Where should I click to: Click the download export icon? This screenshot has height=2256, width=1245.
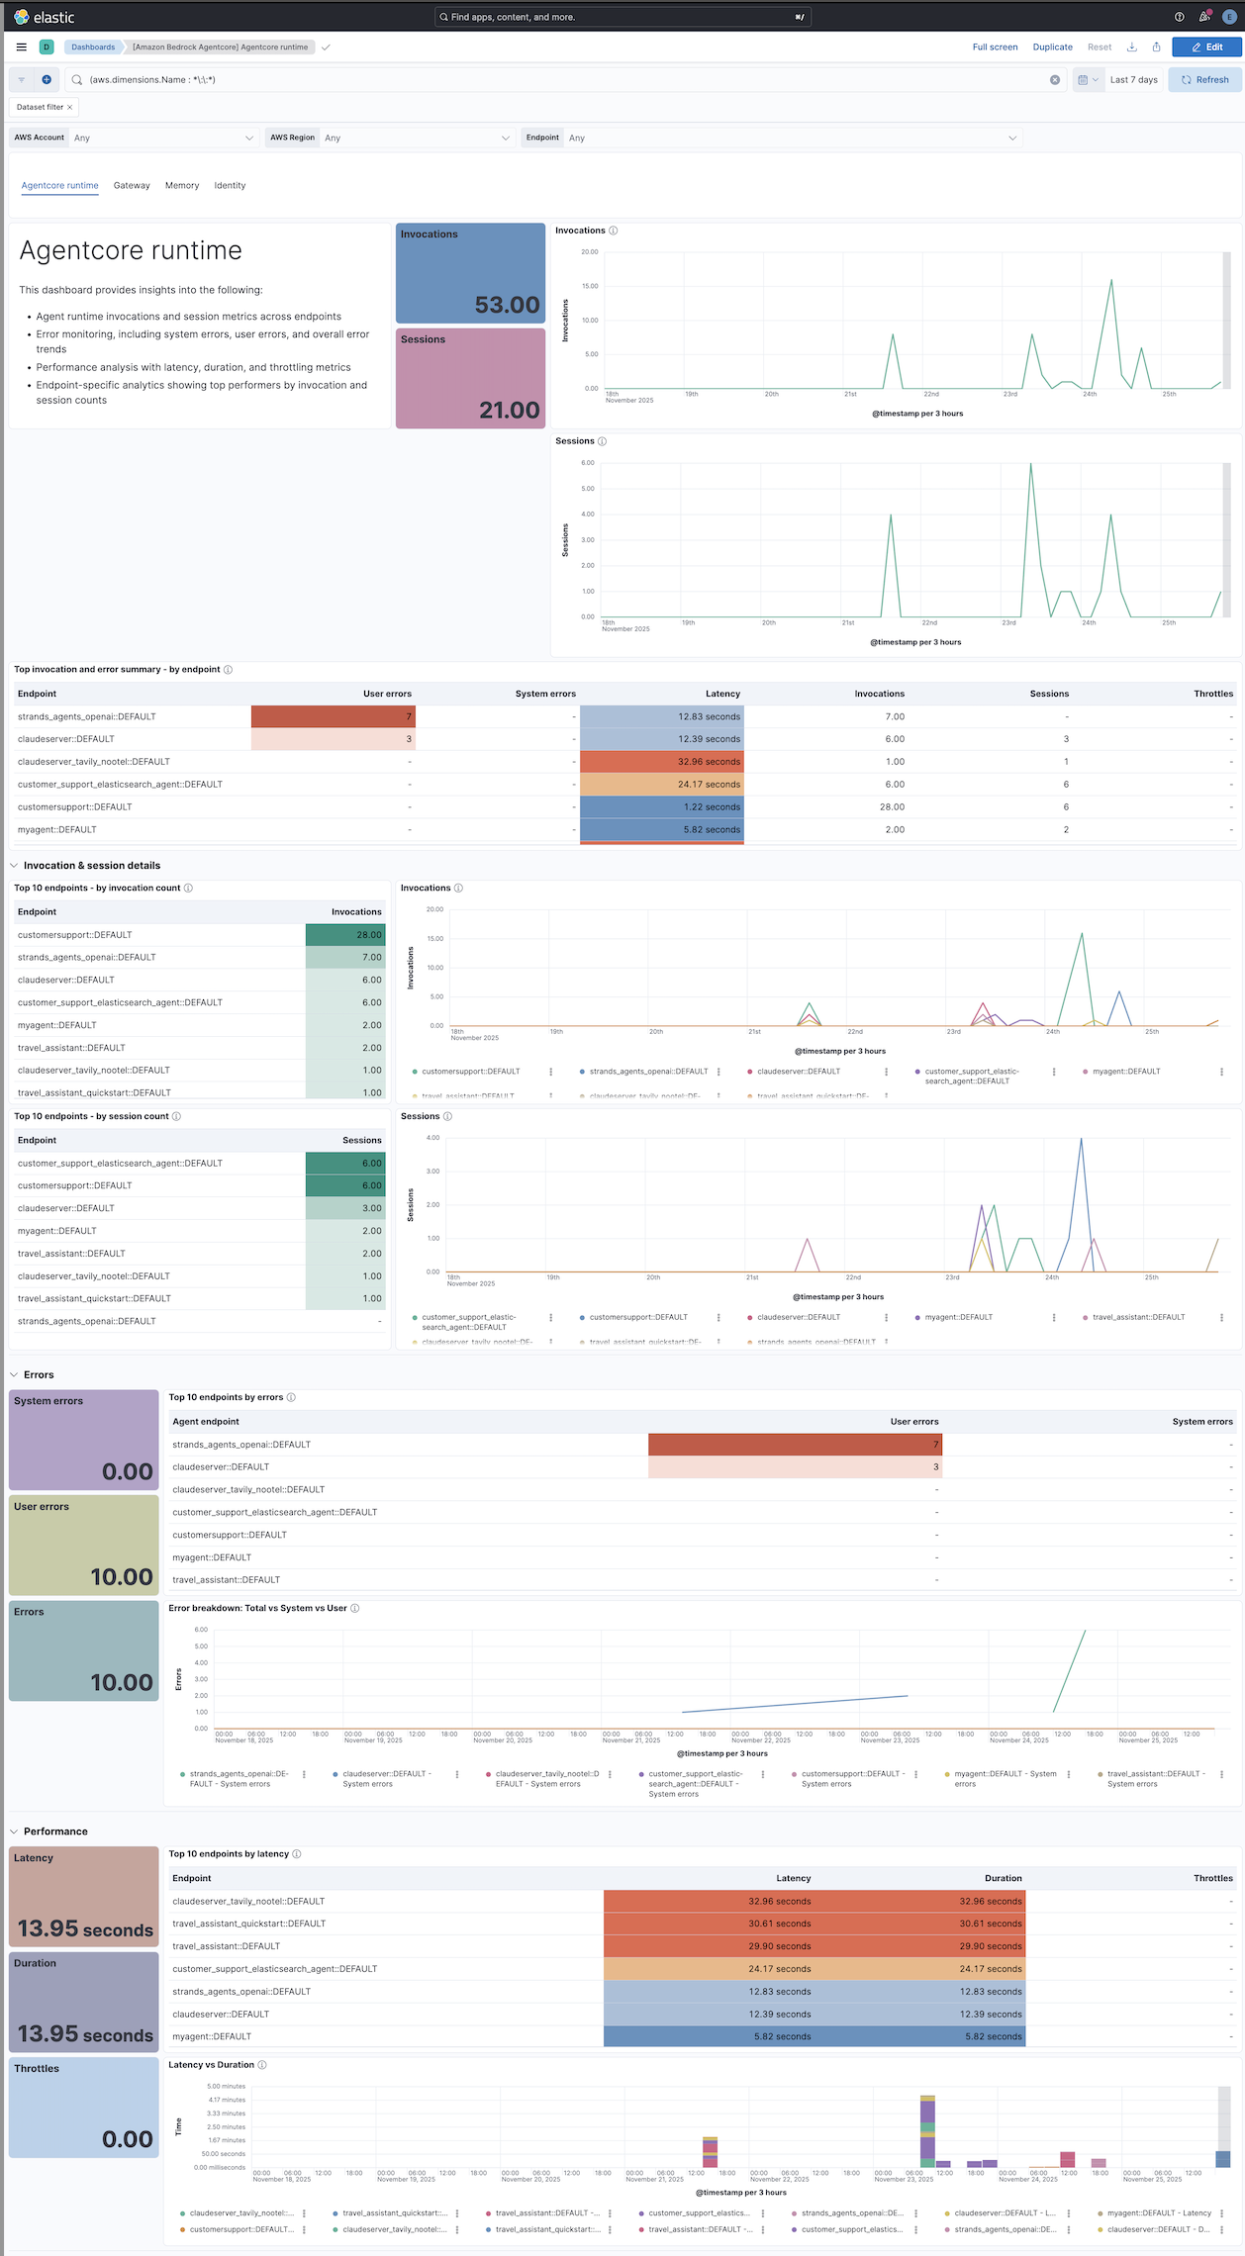coord(1132,47)
